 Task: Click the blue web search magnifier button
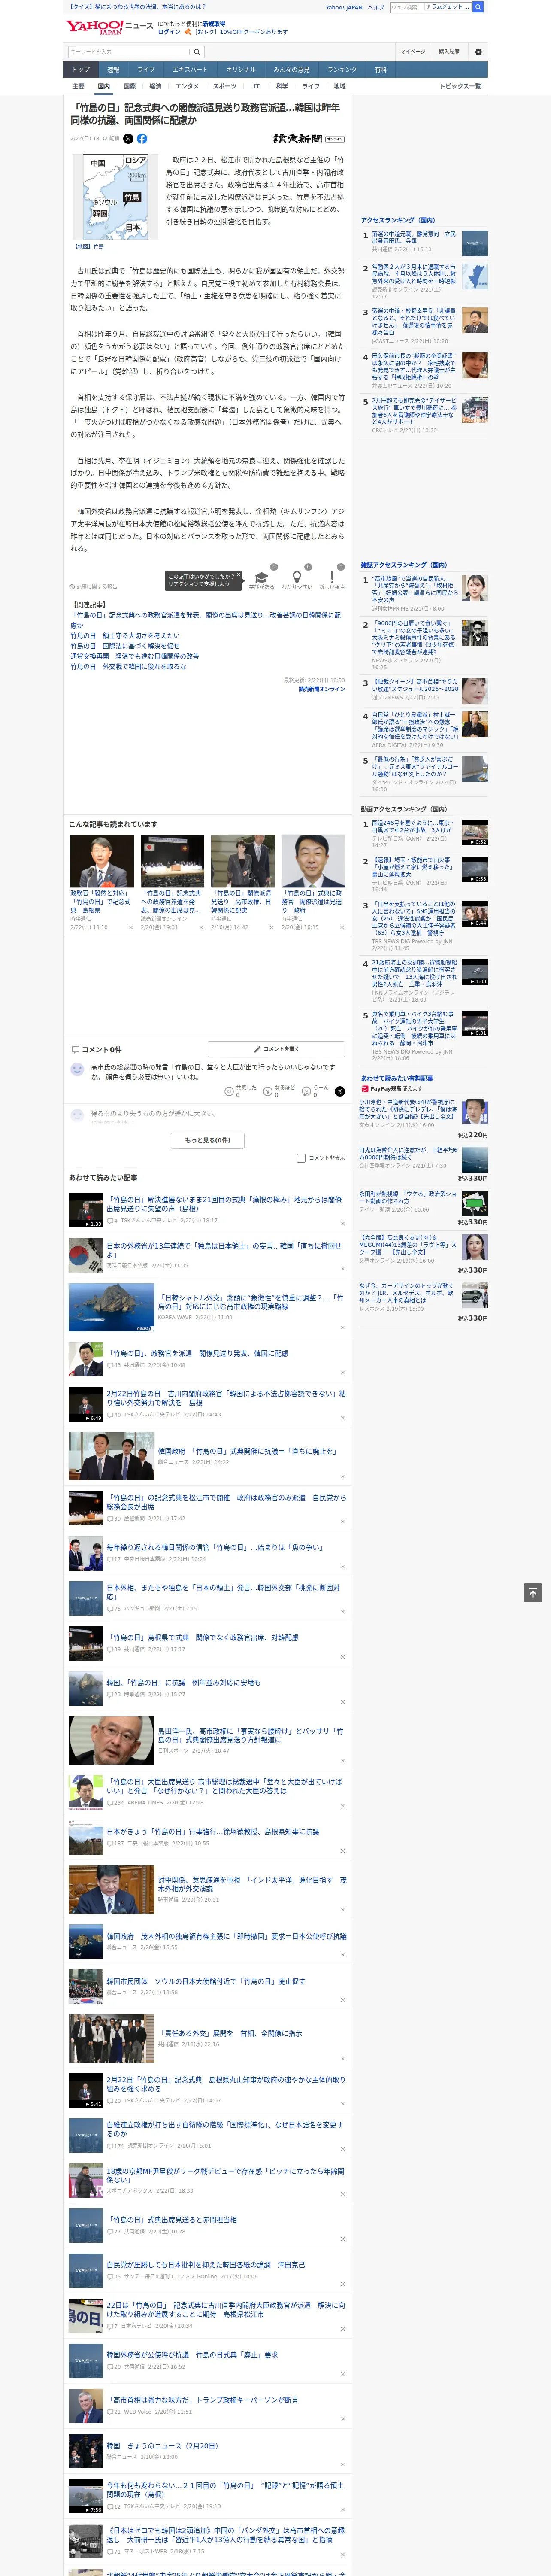478,7
